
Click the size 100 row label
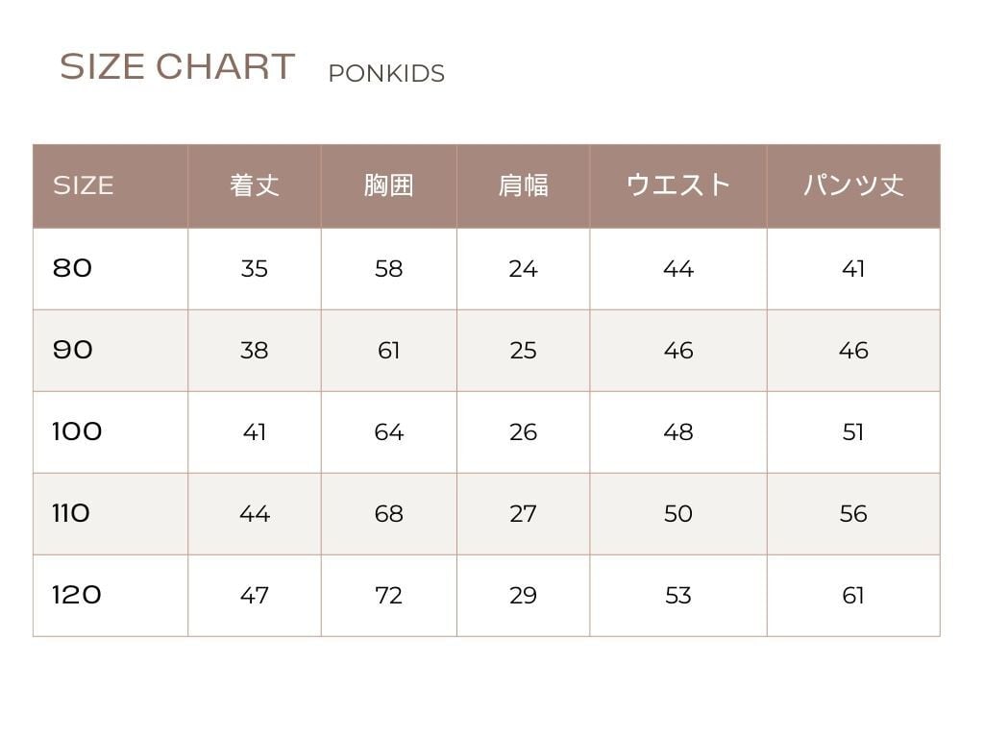(77, 431)
